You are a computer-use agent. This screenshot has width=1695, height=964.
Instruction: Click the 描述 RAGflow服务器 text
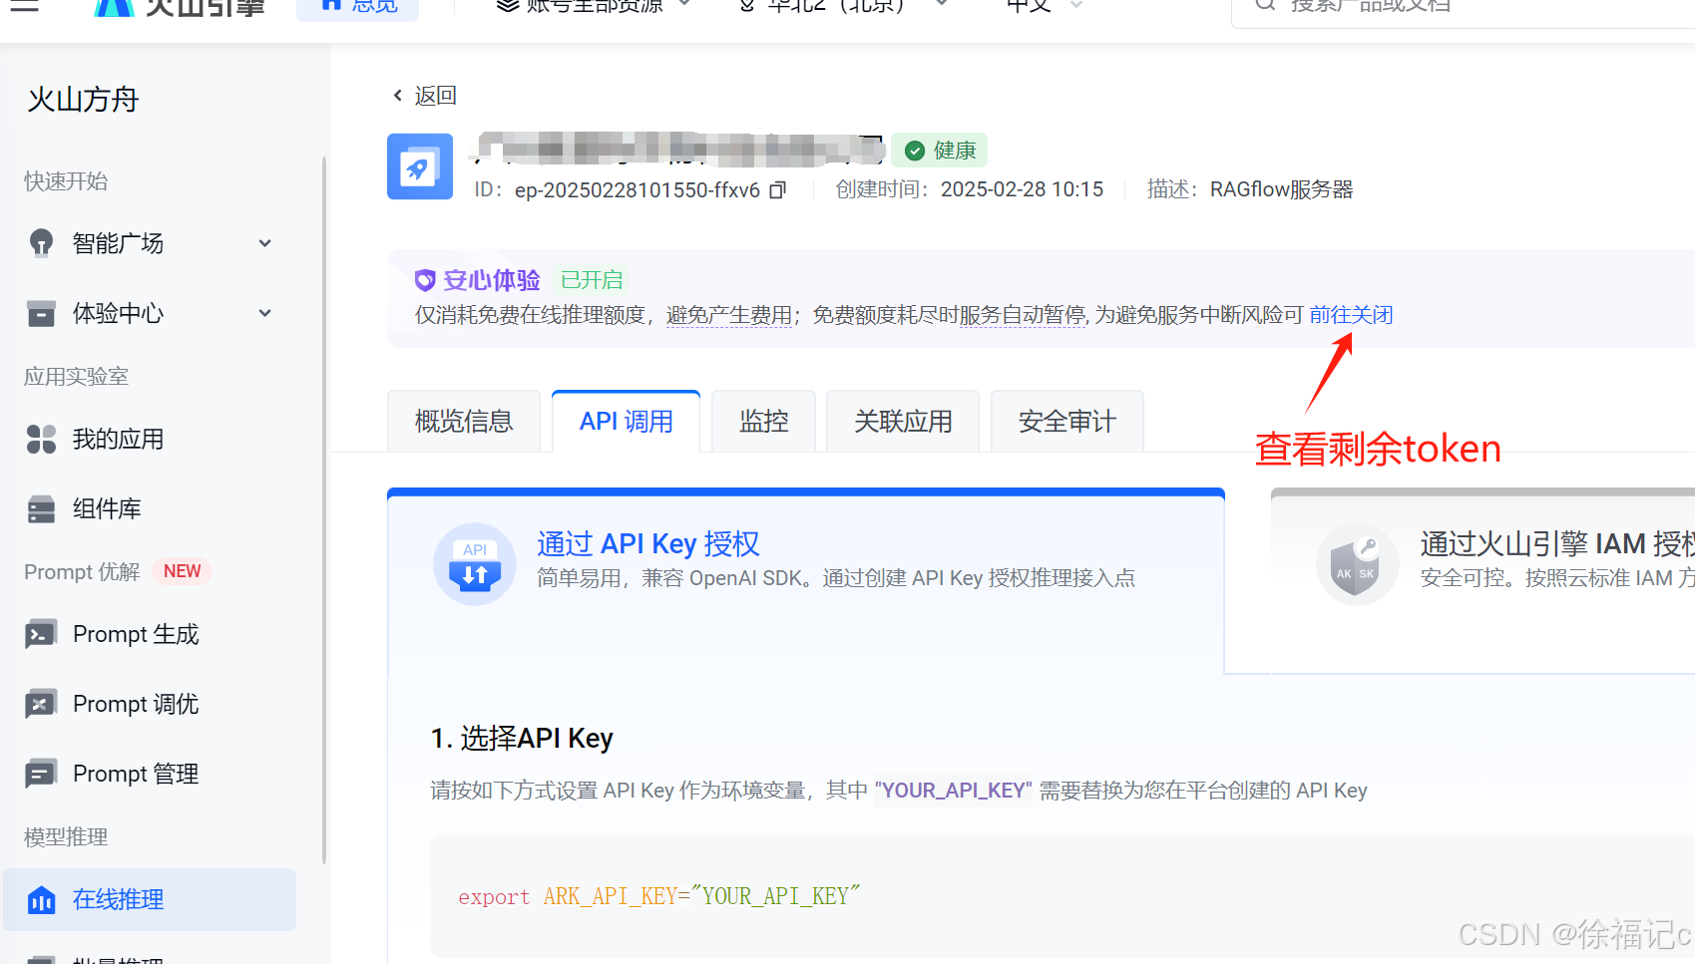[x=1250, y=189]
